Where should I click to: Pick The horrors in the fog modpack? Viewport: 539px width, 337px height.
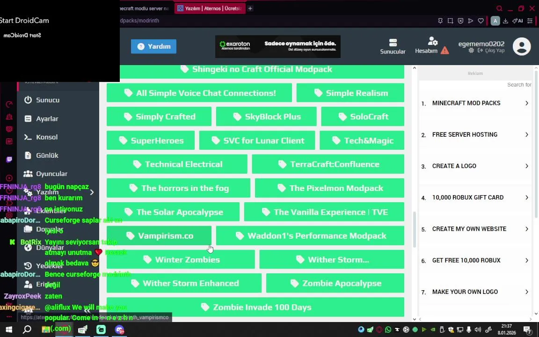pos(178,188)
